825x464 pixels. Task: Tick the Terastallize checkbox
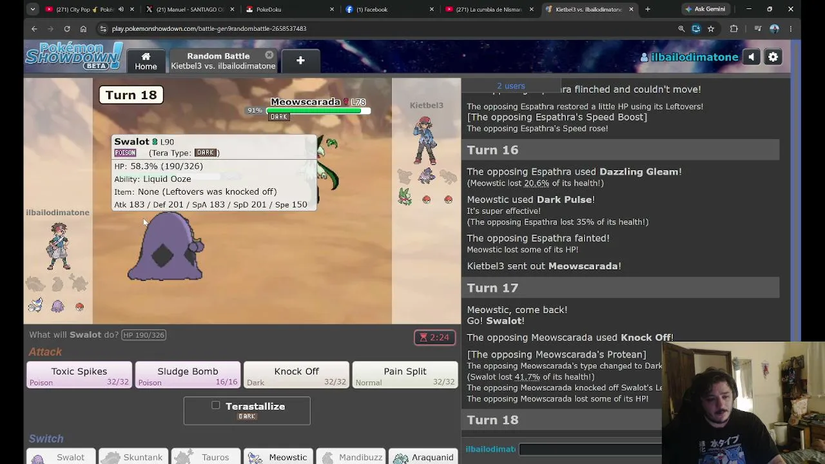[x=216, y=405]
